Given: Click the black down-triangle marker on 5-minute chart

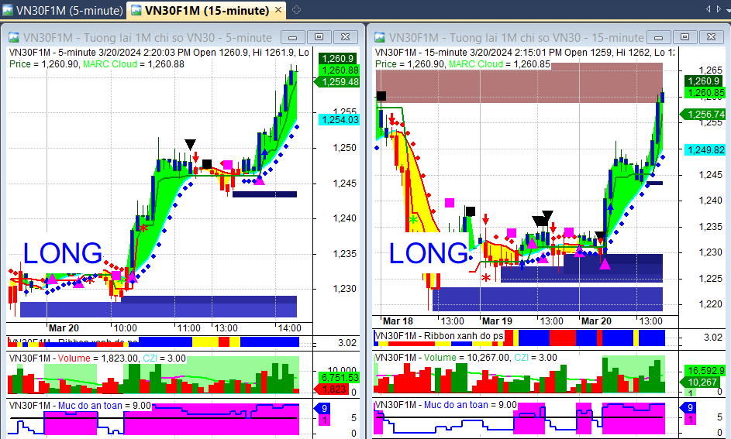Looking at the screenshot, I should pos(190,144).
